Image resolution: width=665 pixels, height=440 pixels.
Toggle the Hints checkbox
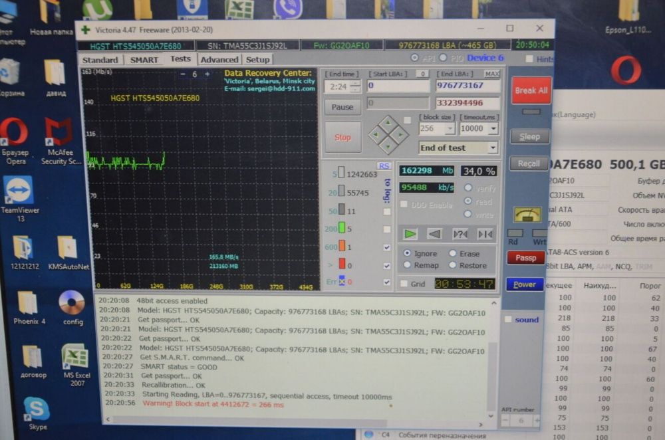529,59
